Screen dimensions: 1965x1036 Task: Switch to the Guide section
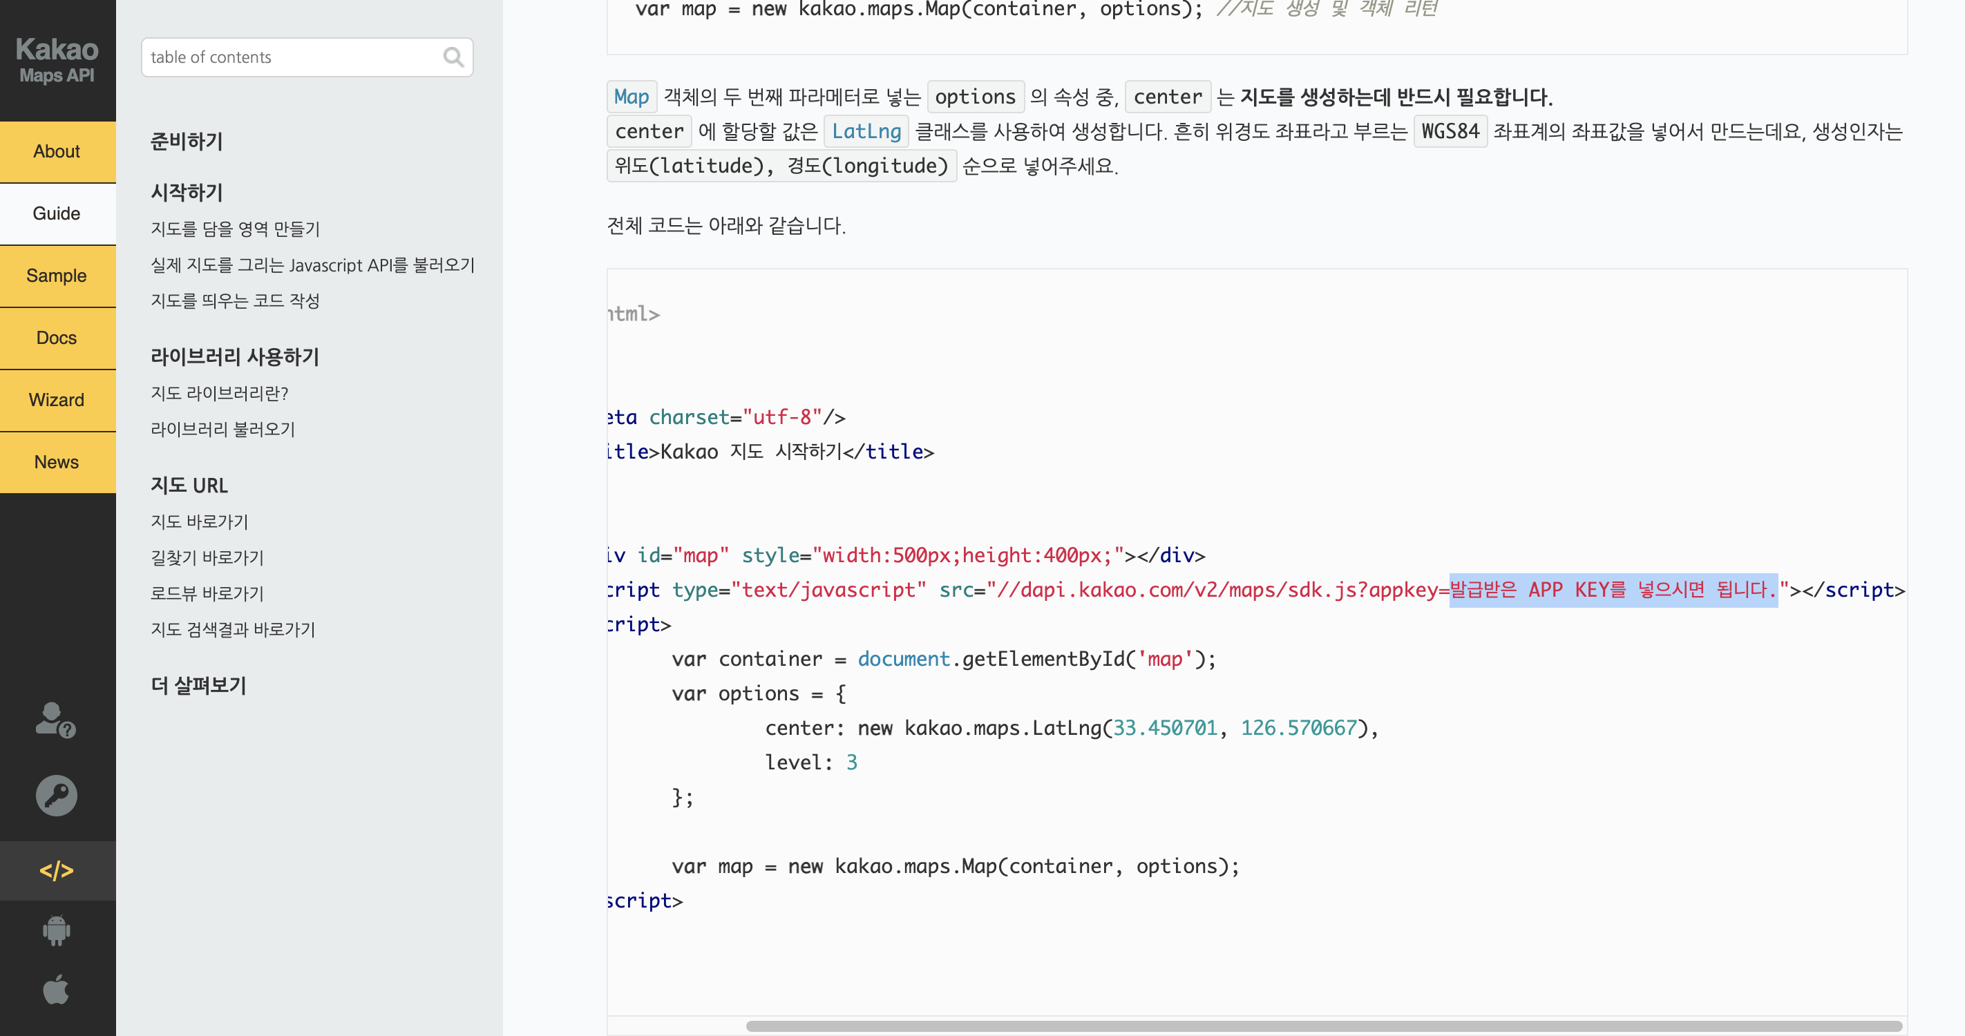coord(57,213)
